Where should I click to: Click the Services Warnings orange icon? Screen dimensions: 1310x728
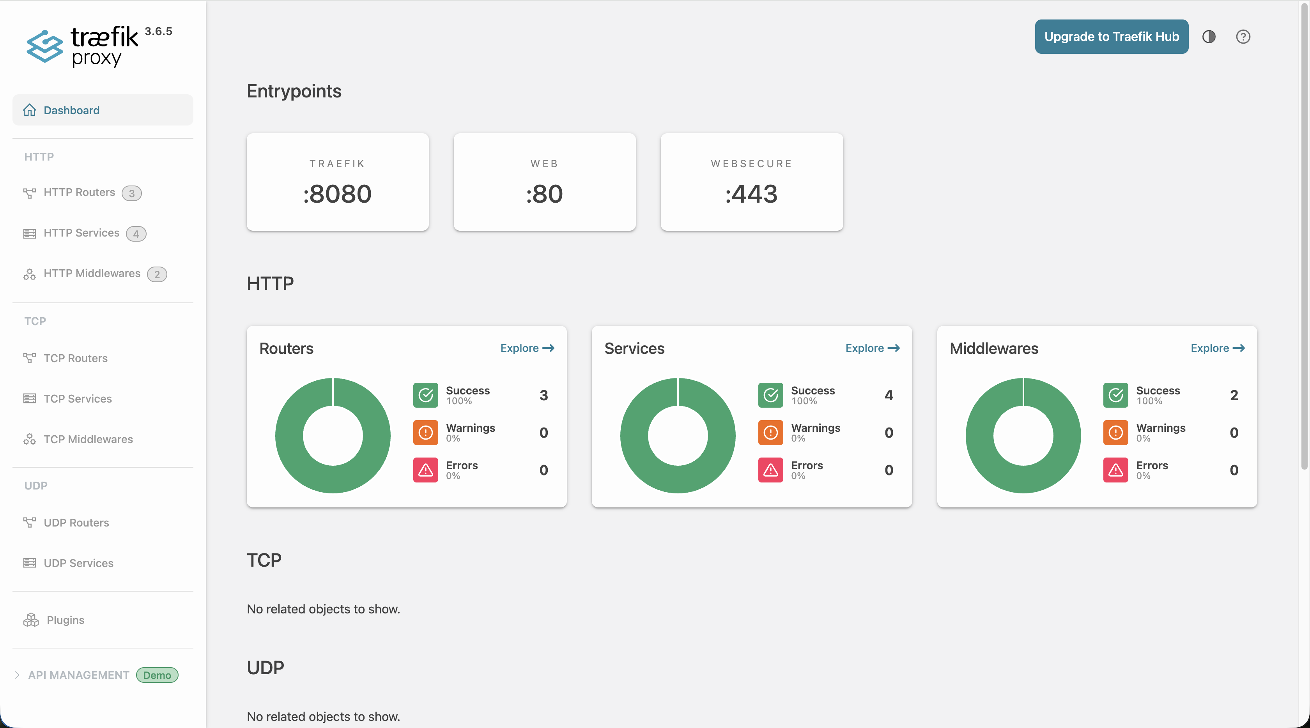[x=770, y=433]
